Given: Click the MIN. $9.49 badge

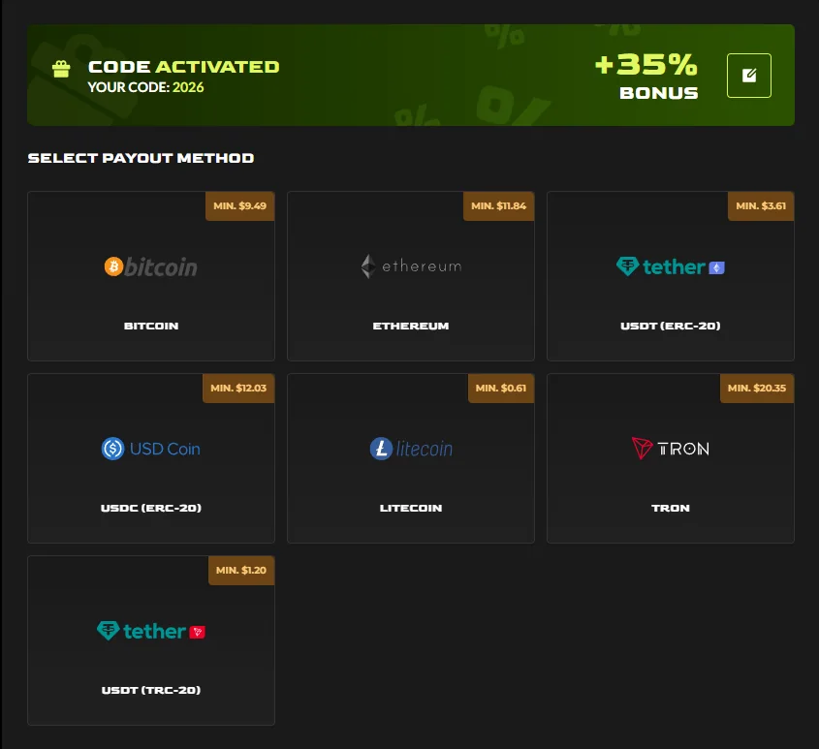Looking at the screenshot, I should point(239,205).
